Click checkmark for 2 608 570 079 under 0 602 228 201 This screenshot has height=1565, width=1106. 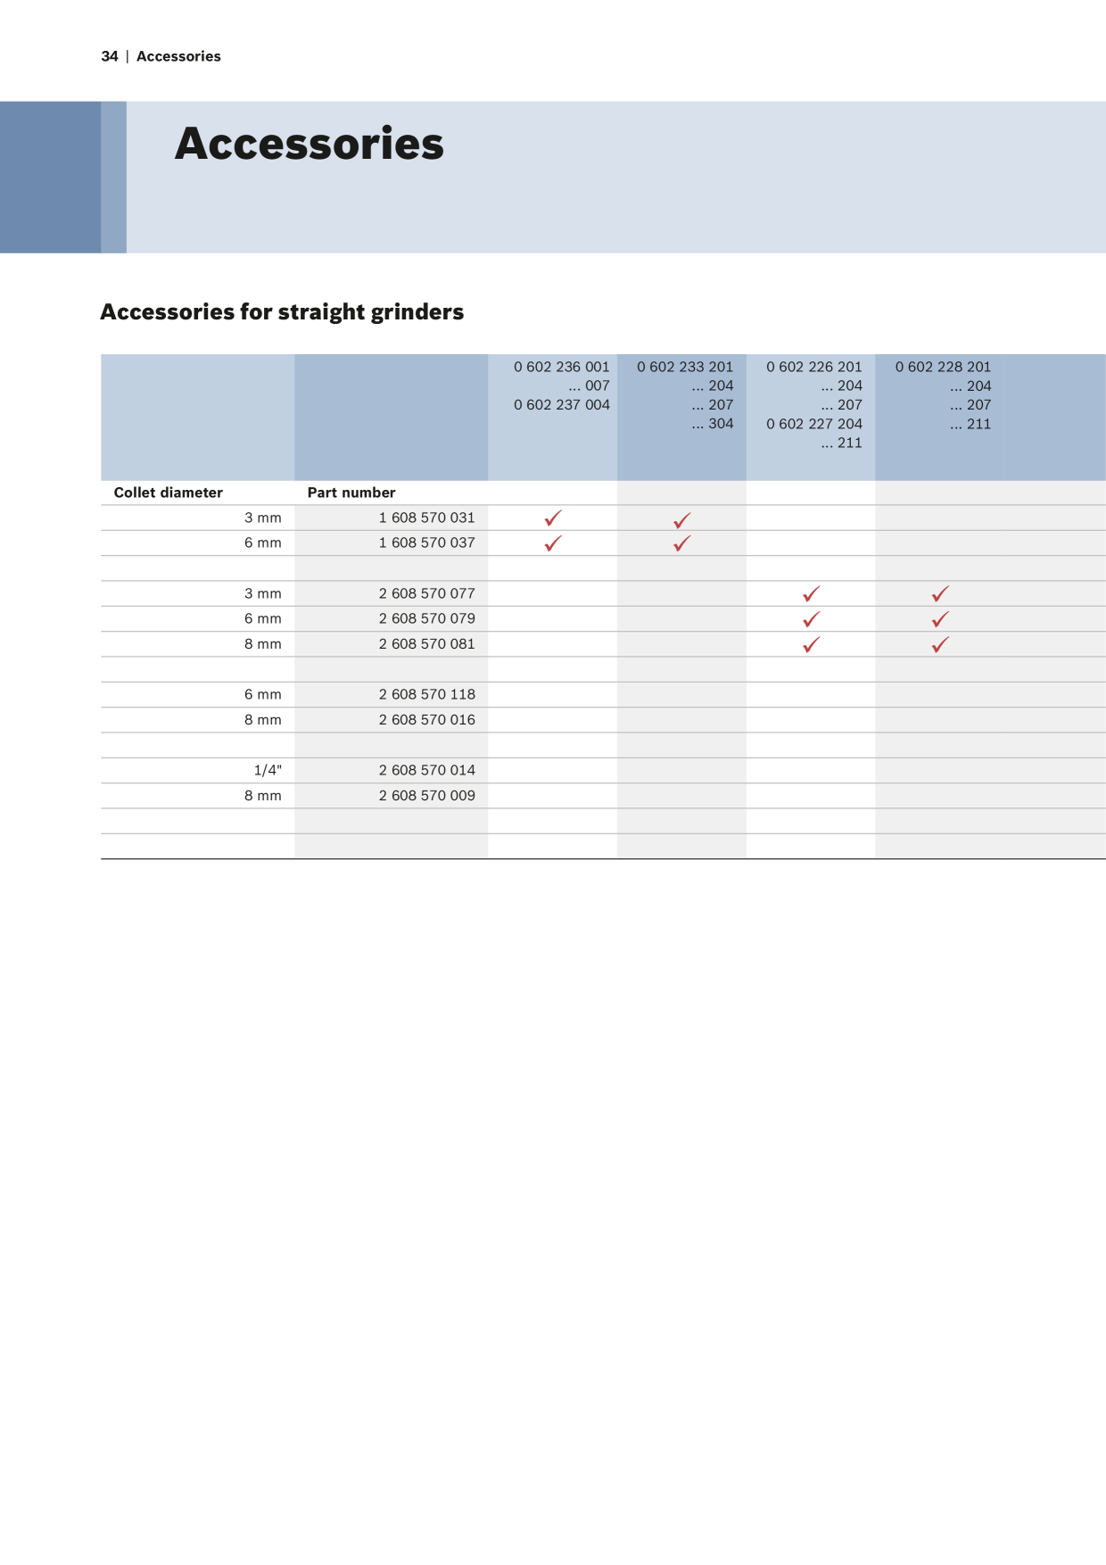940,619
